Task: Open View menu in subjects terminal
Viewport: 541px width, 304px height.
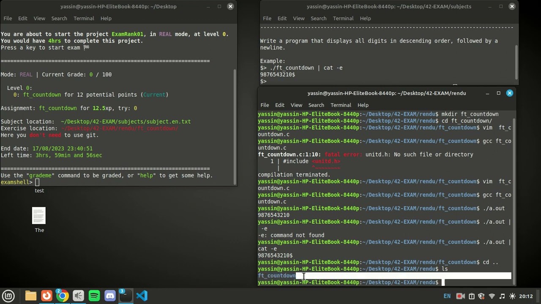Action: point(299,19)
